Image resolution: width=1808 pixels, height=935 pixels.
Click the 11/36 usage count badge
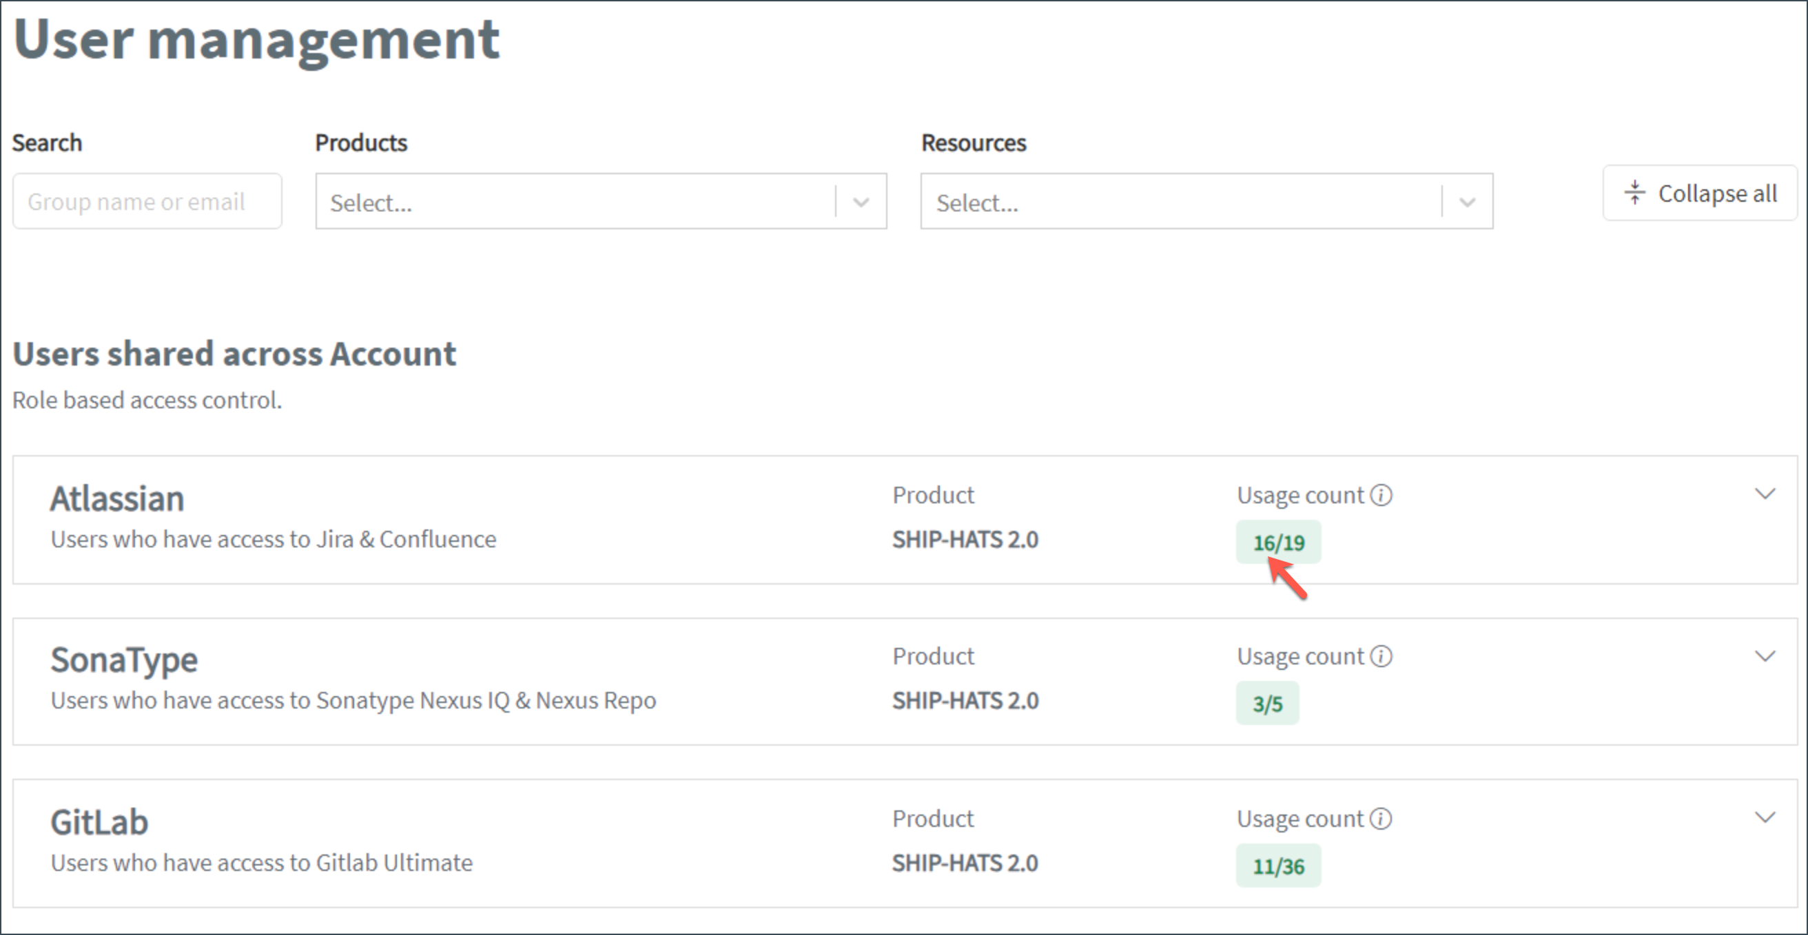(1278, 865)
